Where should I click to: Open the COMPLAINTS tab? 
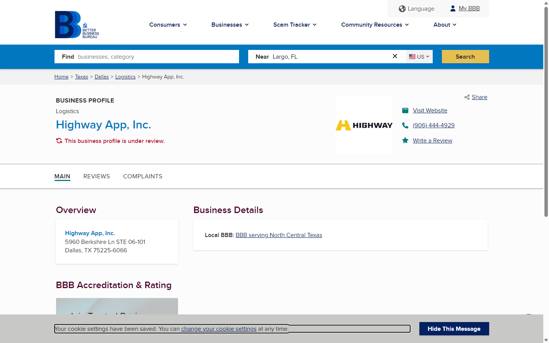(x=143, y=176)
